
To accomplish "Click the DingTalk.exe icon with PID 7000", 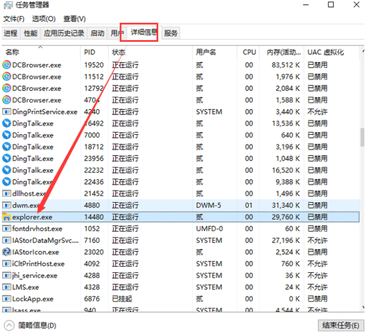I will click(x=7, y=135).
